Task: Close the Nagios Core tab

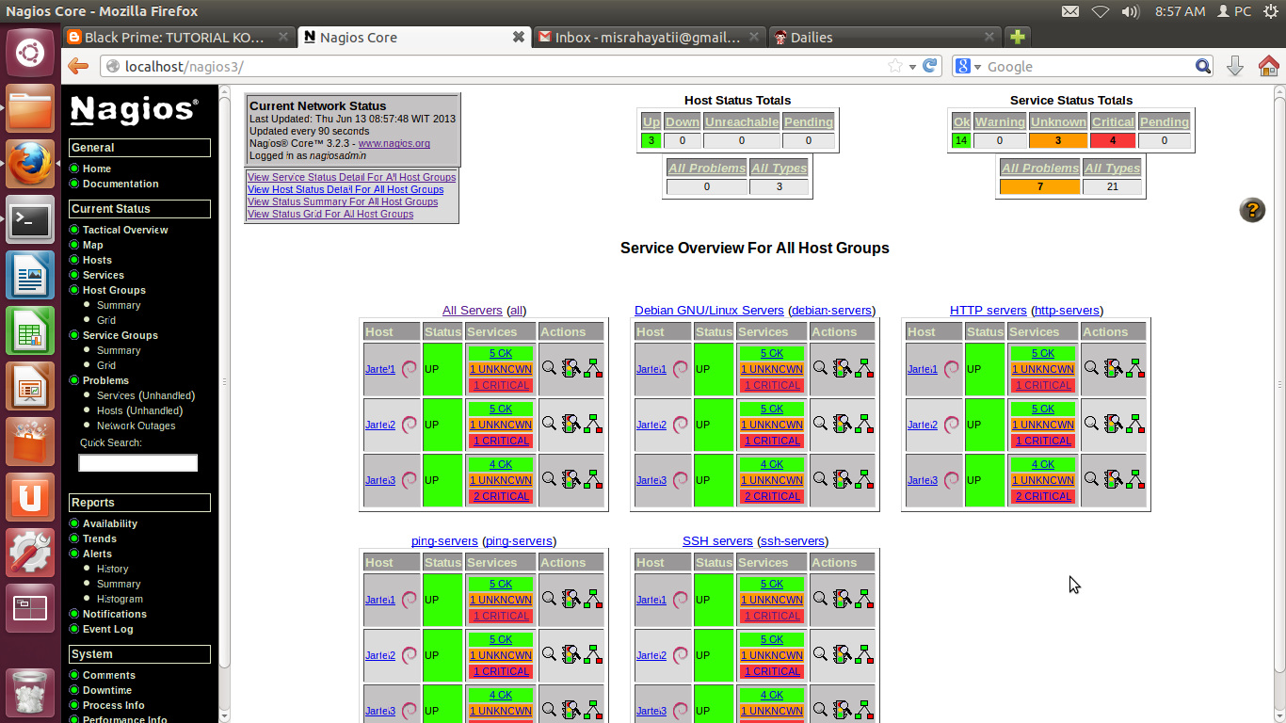Action: pyautogui.click(x=518, y=37)
